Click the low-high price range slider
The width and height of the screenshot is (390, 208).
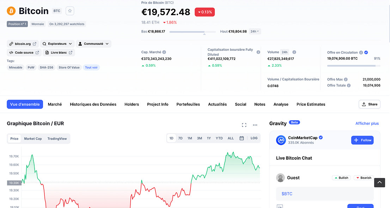pos(193,32)
